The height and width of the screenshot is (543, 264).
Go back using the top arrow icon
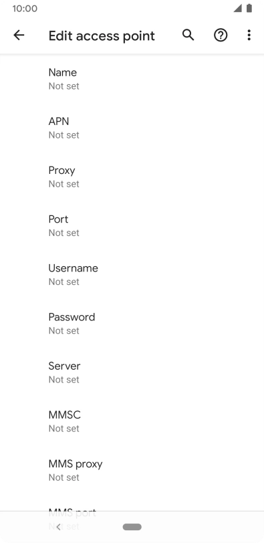click(x=19, y=35)
